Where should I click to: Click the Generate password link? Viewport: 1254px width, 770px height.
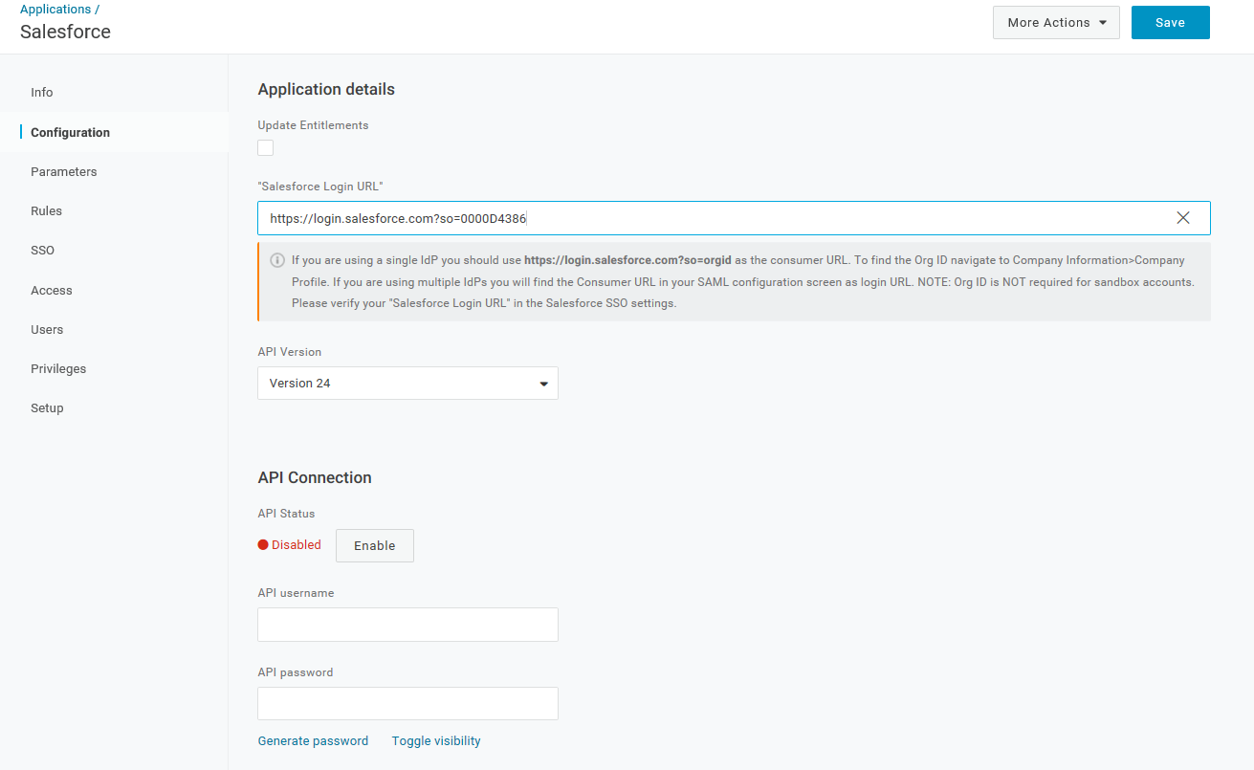[x=313, y=741]
